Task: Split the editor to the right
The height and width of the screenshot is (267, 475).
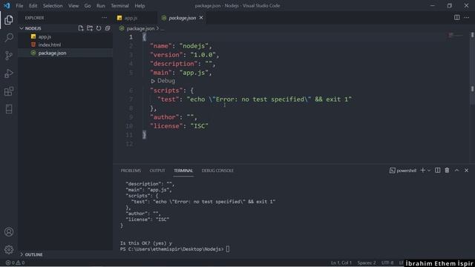Action: (x=457, y=18)
